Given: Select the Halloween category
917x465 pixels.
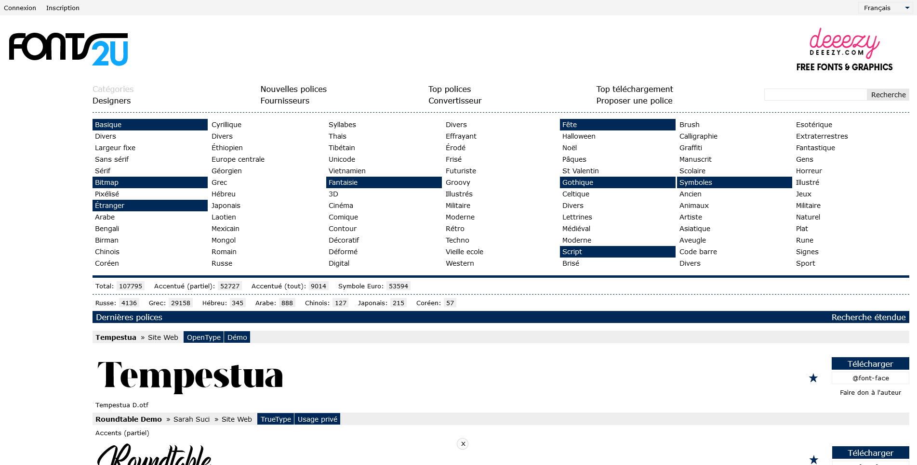Looking at the screenshot, I should 579,136.
